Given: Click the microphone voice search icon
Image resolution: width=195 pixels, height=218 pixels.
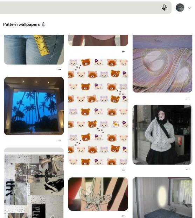Looking at the screenshot, I should (x=164, y=8).
